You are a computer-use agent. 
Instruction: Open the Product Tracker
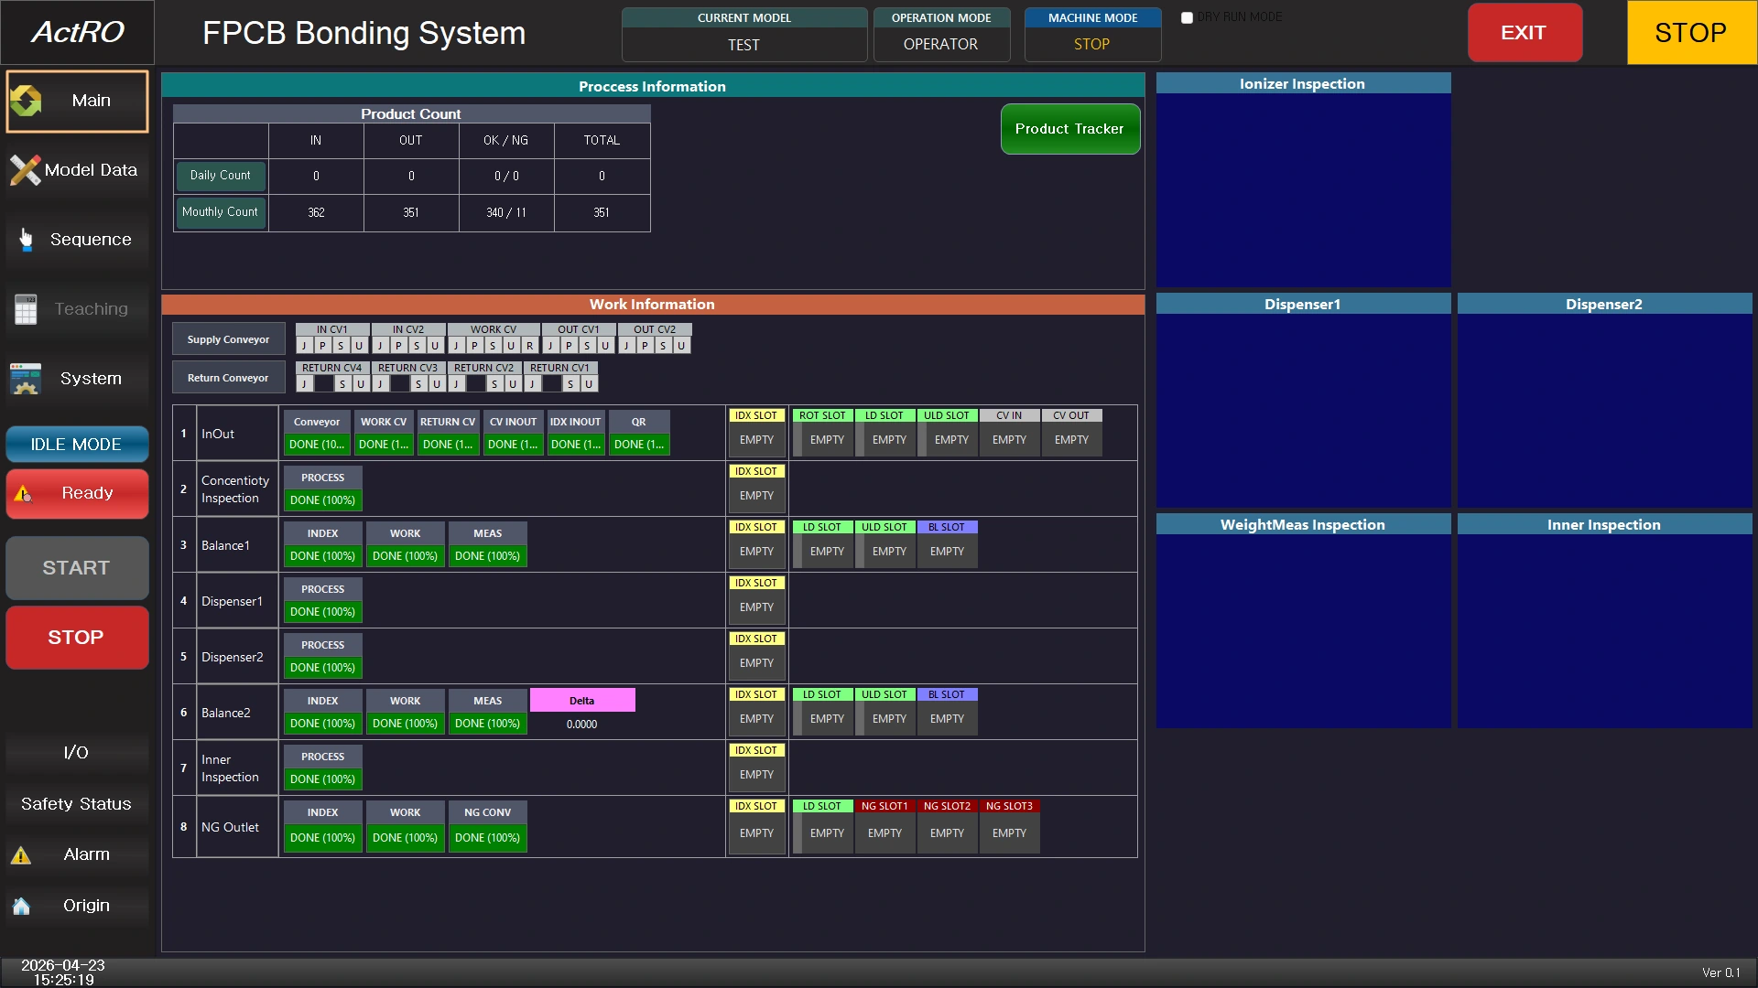click(1069, 129)
